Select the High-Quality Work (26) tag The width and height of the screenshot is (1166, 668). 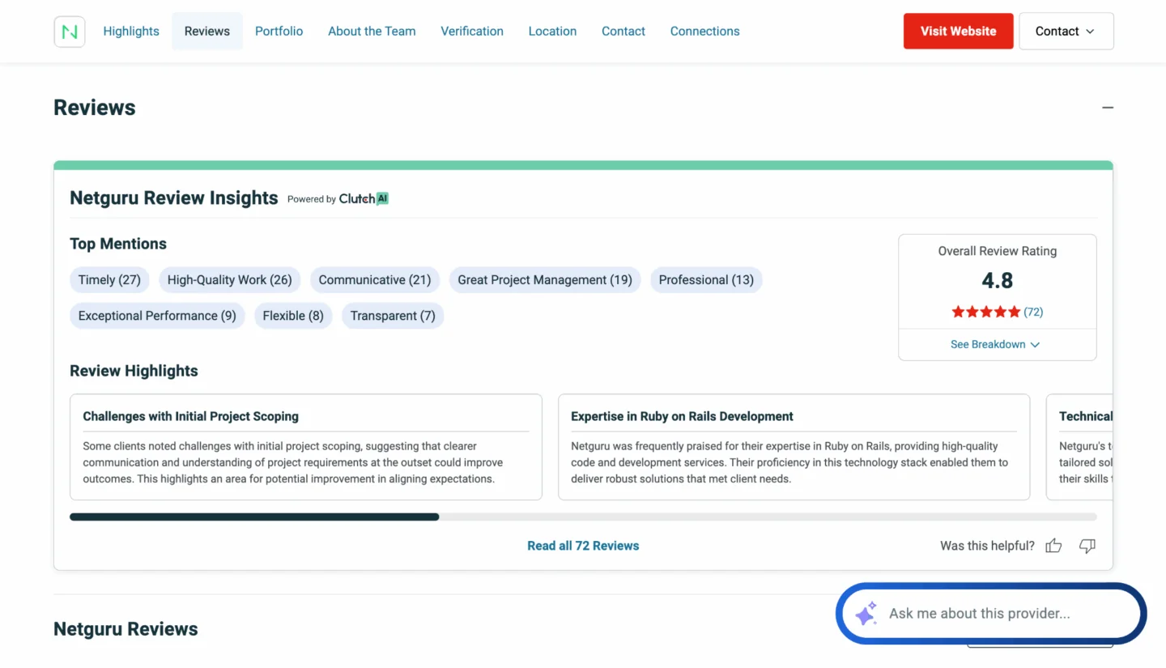point(230,280)
